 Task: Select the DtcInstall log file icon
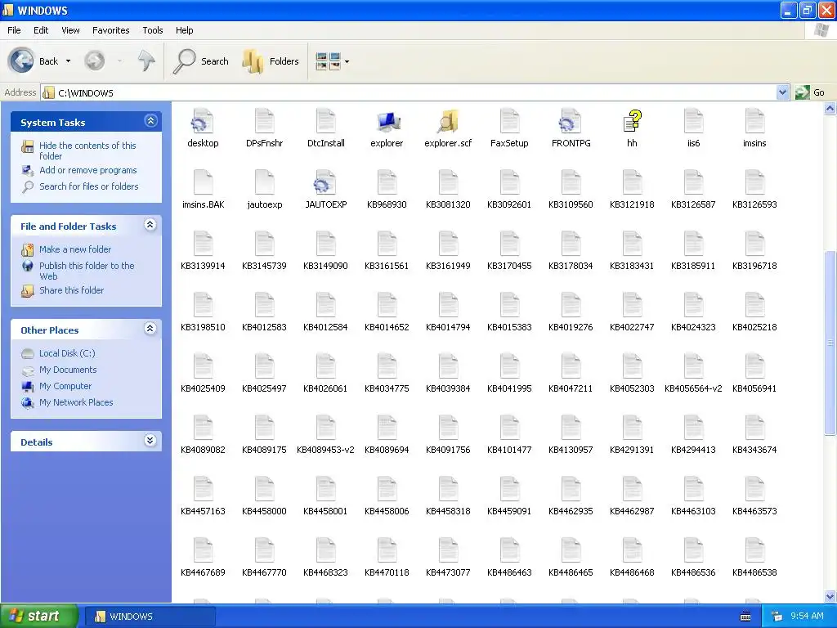click(x=325, y=121)
